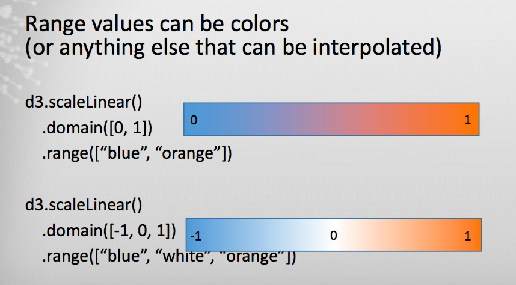516x285 pixels.
Task: Click the first d3.scaleLinear() code line
Action: point(84,102)
